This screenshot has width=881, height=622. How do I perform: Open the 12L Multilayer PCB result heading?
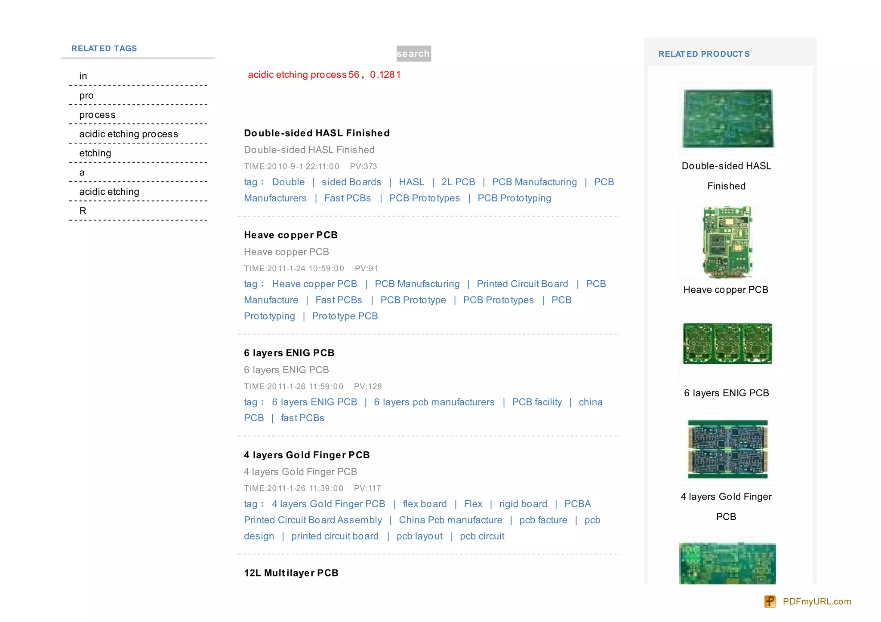[291, 573]
